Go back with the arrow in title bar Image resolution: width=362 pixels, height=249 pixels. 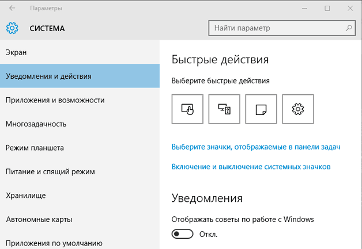[x=12, y=8]
